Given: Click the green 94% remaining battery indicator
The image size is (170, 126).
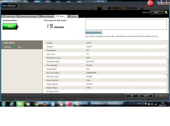Looking at the screenshot, I should pyautogui.click(x=11, y=26).
